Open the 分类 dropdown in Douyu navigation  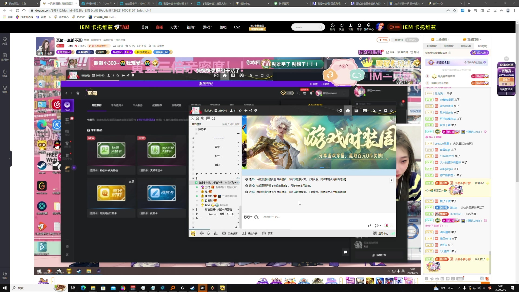coord(174,27)
